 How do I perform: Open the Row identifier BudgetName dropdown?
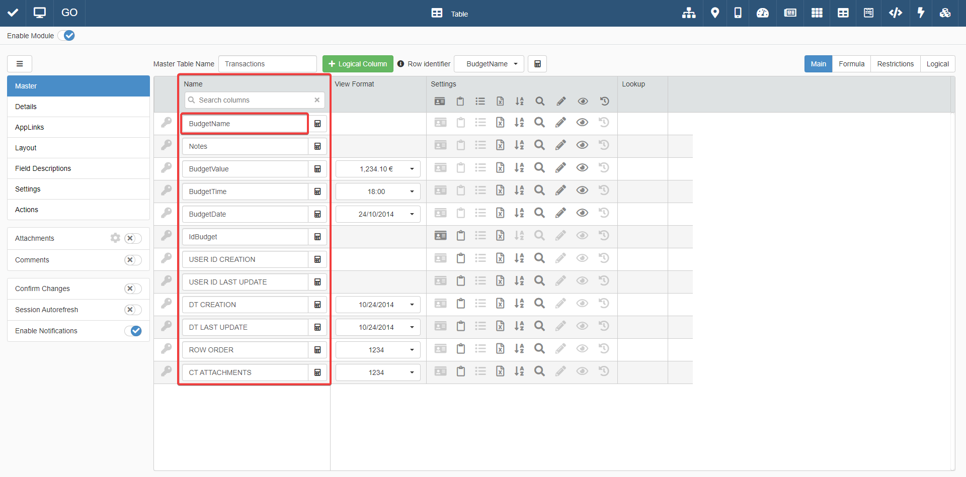tap(489, 64)
